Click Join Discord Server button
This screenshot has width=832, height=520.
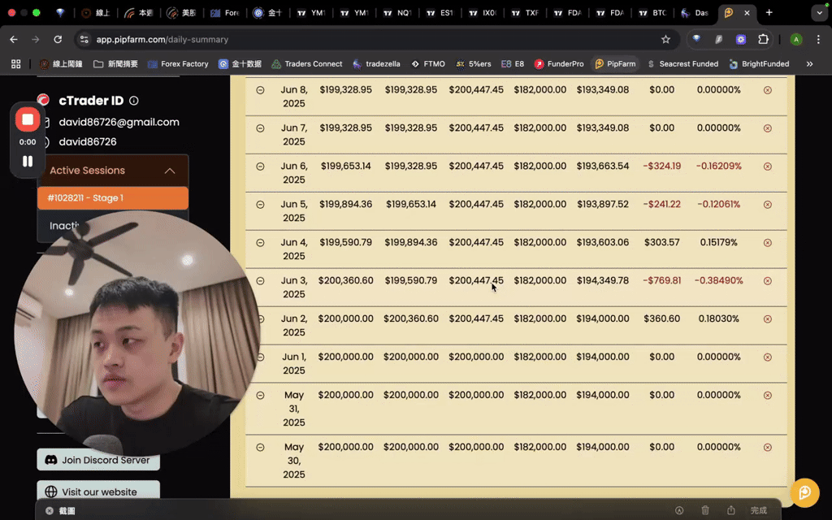[x=98, y=460]
